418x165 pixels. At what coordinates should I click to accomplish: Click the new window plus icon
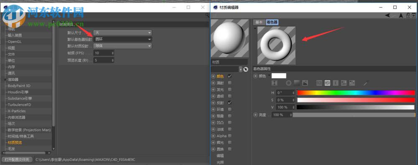(x=413, y=15)
